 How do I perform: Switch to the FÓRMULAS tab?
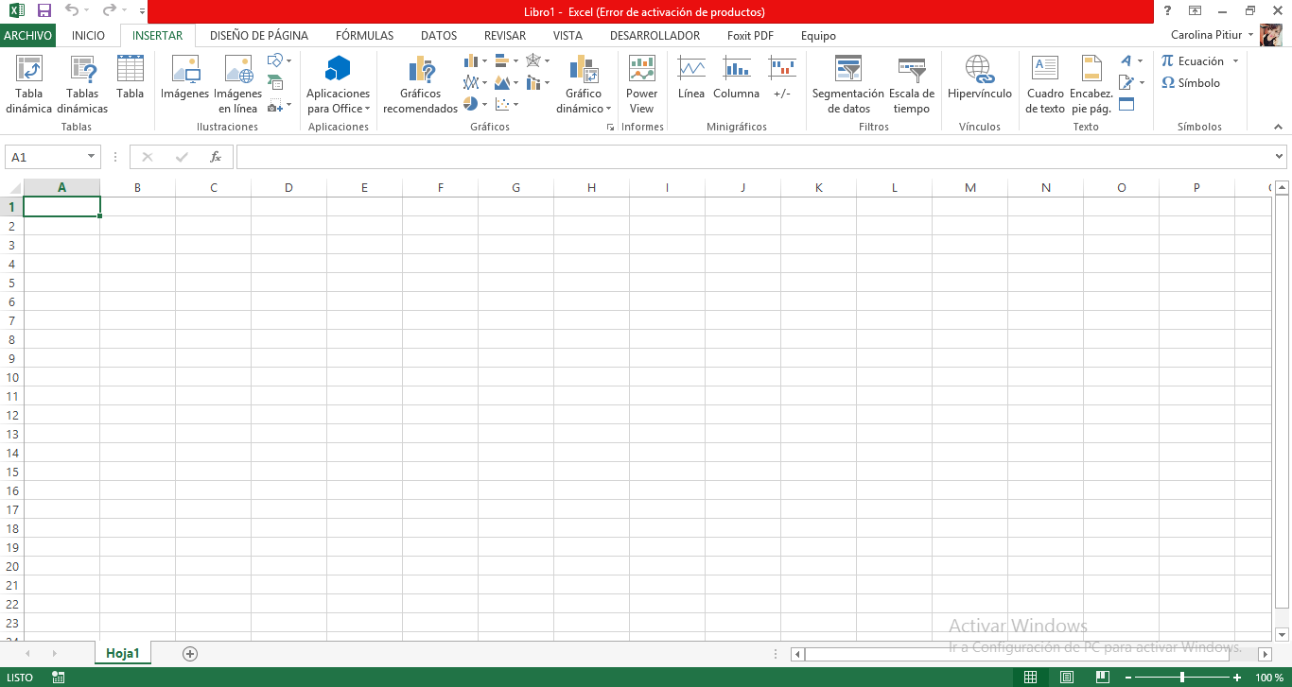coord(364,35)
